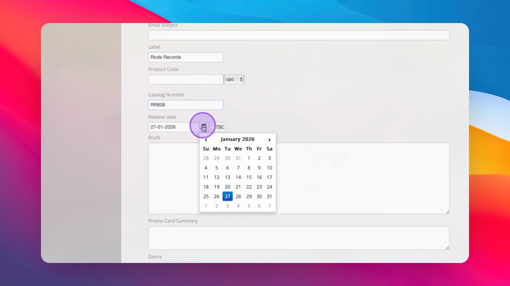Advance datepicker to next month
This screenshot has height=286, width=510.
click(269, 139)
